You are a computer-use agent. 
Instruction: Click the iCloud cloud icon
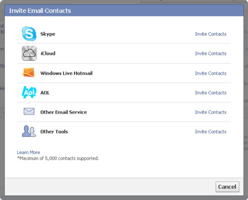[x=29, y=53]
